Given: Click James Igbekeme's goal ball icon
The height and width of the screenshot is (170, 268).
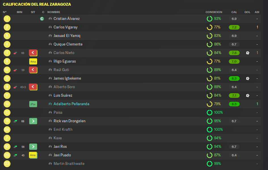Looking at the screenshot, I should [248, 78].
